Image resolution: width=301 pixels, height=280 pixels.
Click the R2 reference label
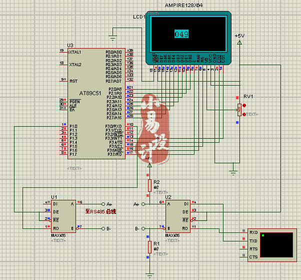point(156,182)
